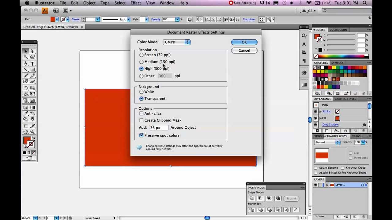This screenshot has width=392, height=220.
Task: Open the Basic brush definition dropdown
Action: click(128, 20)
